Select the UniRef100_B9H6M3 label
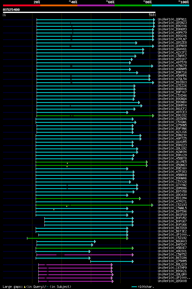192x289 pixels. [172, 29]
